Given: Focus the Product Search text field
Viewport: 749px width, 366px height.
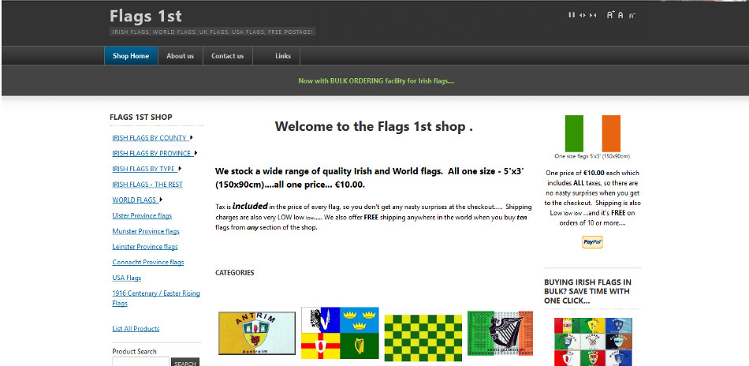Looking at the screenshot, I should point(140,362).
